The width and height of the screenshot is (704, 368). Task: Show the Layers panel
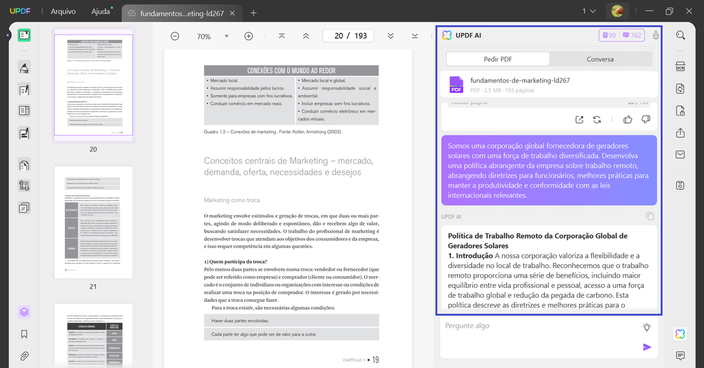pos(24,312)
